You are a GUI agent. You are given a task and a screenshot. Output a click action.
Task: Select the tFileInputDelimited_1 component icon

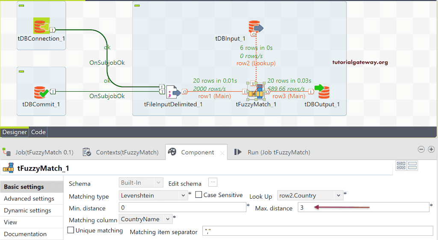pos(173,92)
